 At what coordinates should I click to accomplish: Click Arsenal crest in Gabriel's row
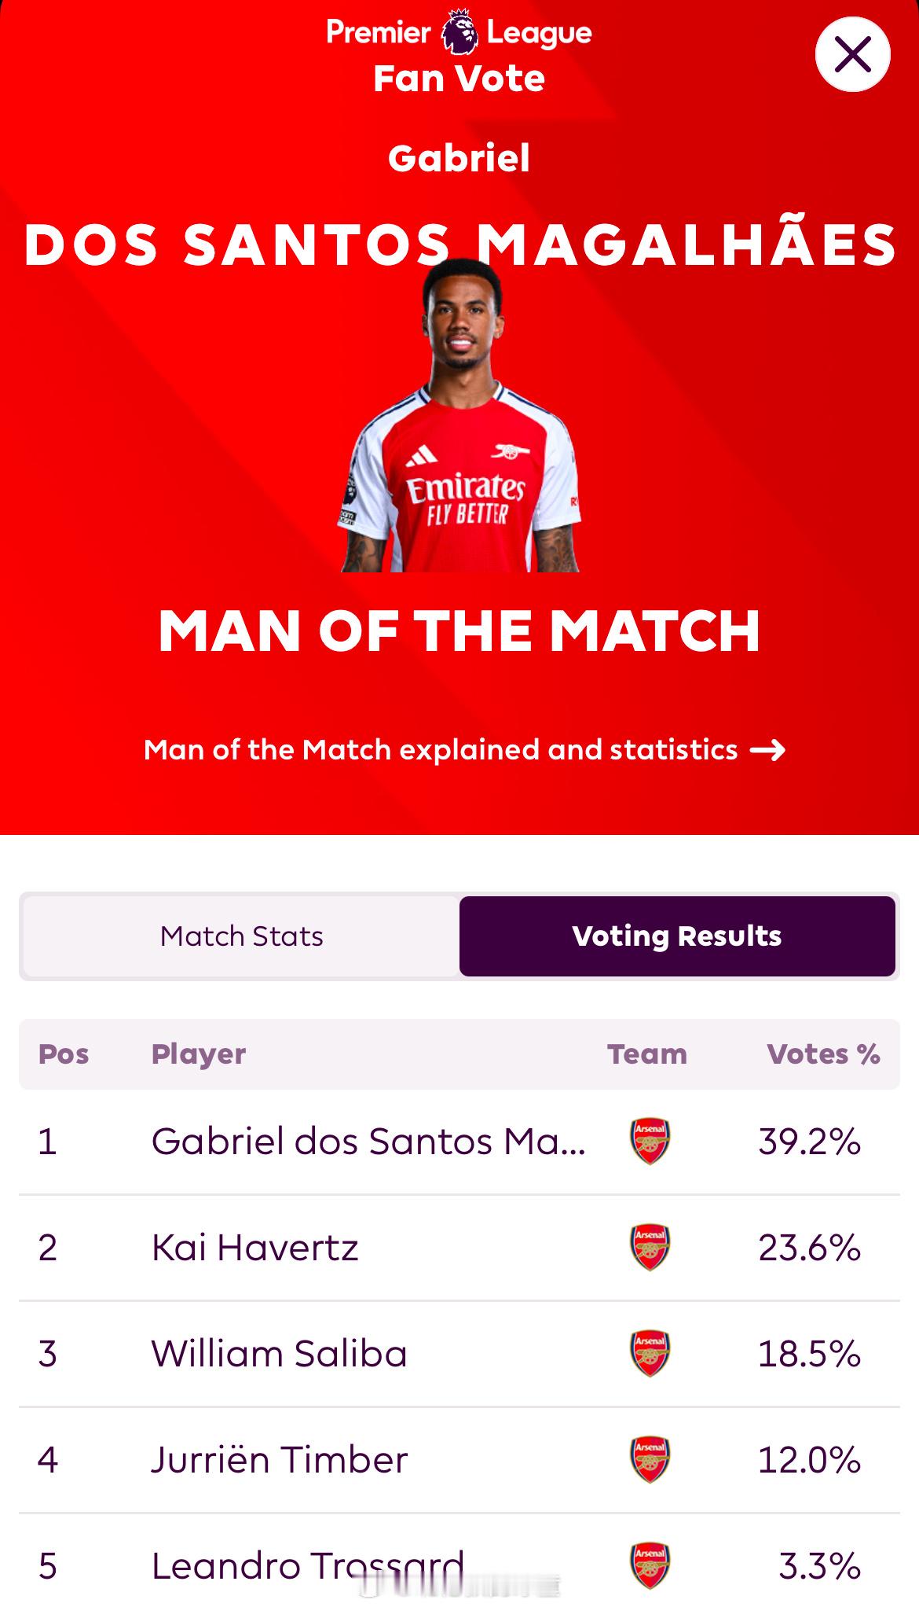[x=650, y=1141]
